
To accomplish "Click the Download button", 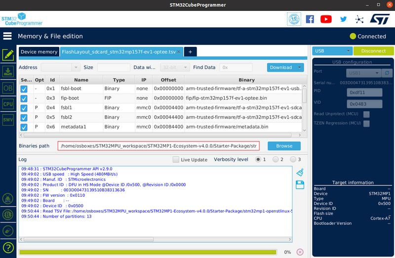I will coord(281,67).
